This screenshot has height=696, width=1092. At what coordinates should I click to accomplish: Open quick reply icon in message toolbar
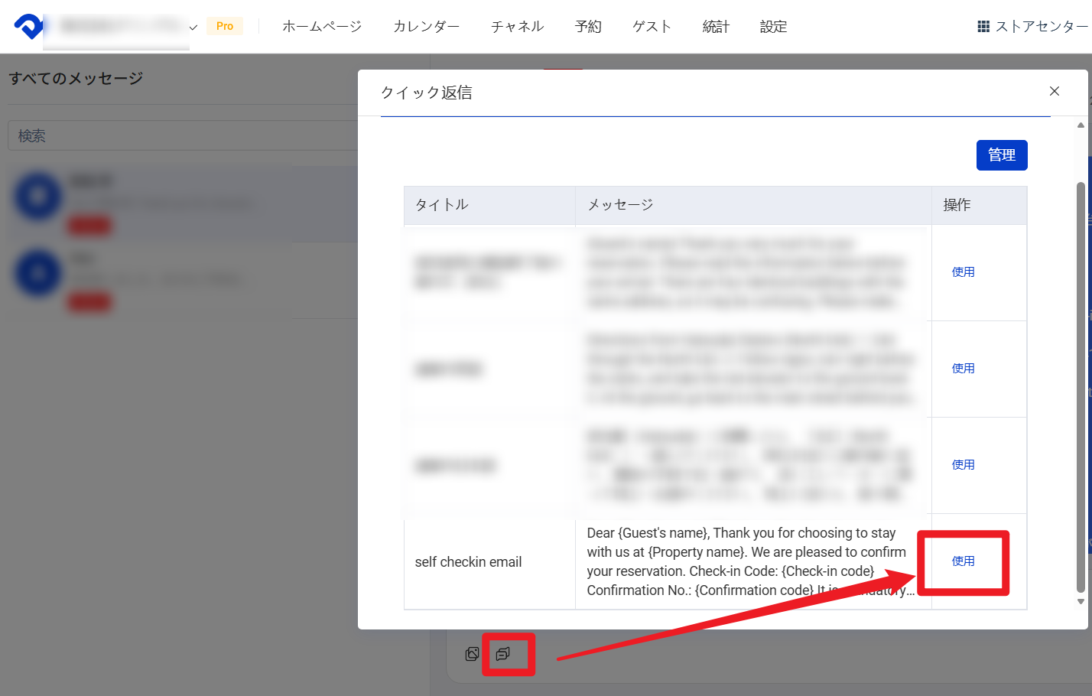click(x=503, y=654)
